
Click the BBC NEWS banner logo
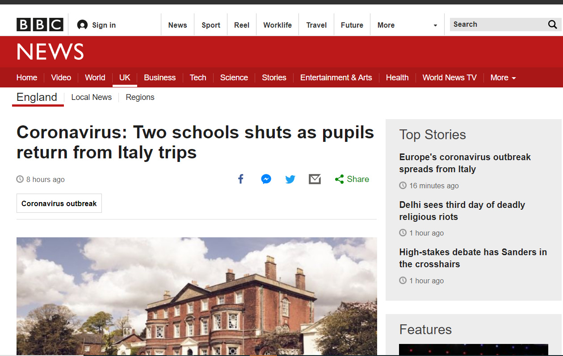[x=50, y=52]
